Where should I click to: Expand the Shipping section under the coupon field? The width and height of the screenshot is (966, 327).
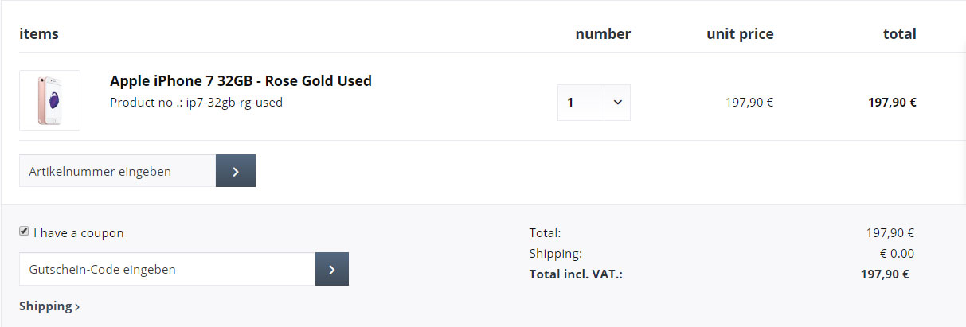49,306
